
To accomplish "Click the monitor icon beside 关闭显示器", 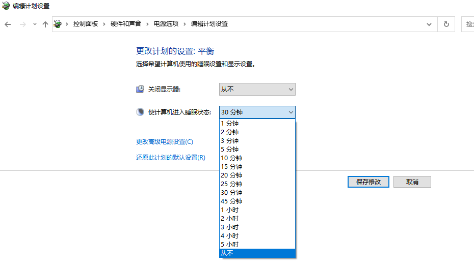I will [140, 89].
